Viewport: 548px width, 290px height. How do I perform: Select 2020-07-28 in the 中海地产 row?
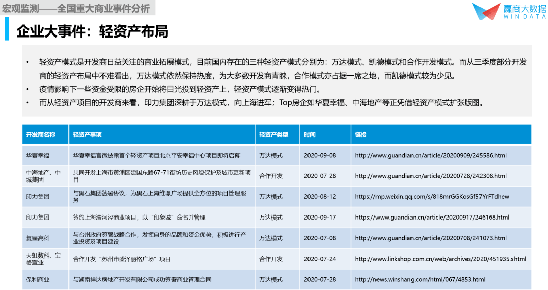click(x=320, y=176)
